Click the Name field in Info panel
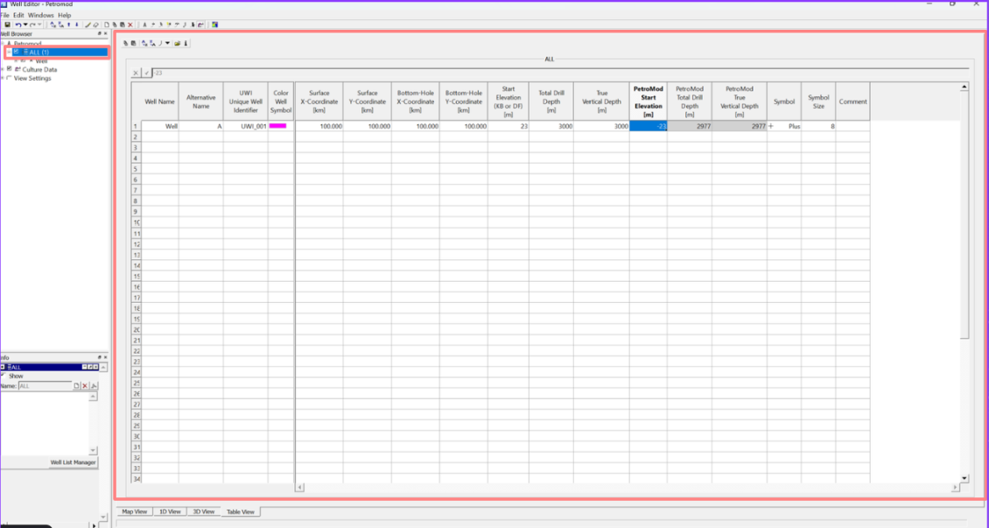This screenshot has width=989, height=528. [x=45, y=385]
